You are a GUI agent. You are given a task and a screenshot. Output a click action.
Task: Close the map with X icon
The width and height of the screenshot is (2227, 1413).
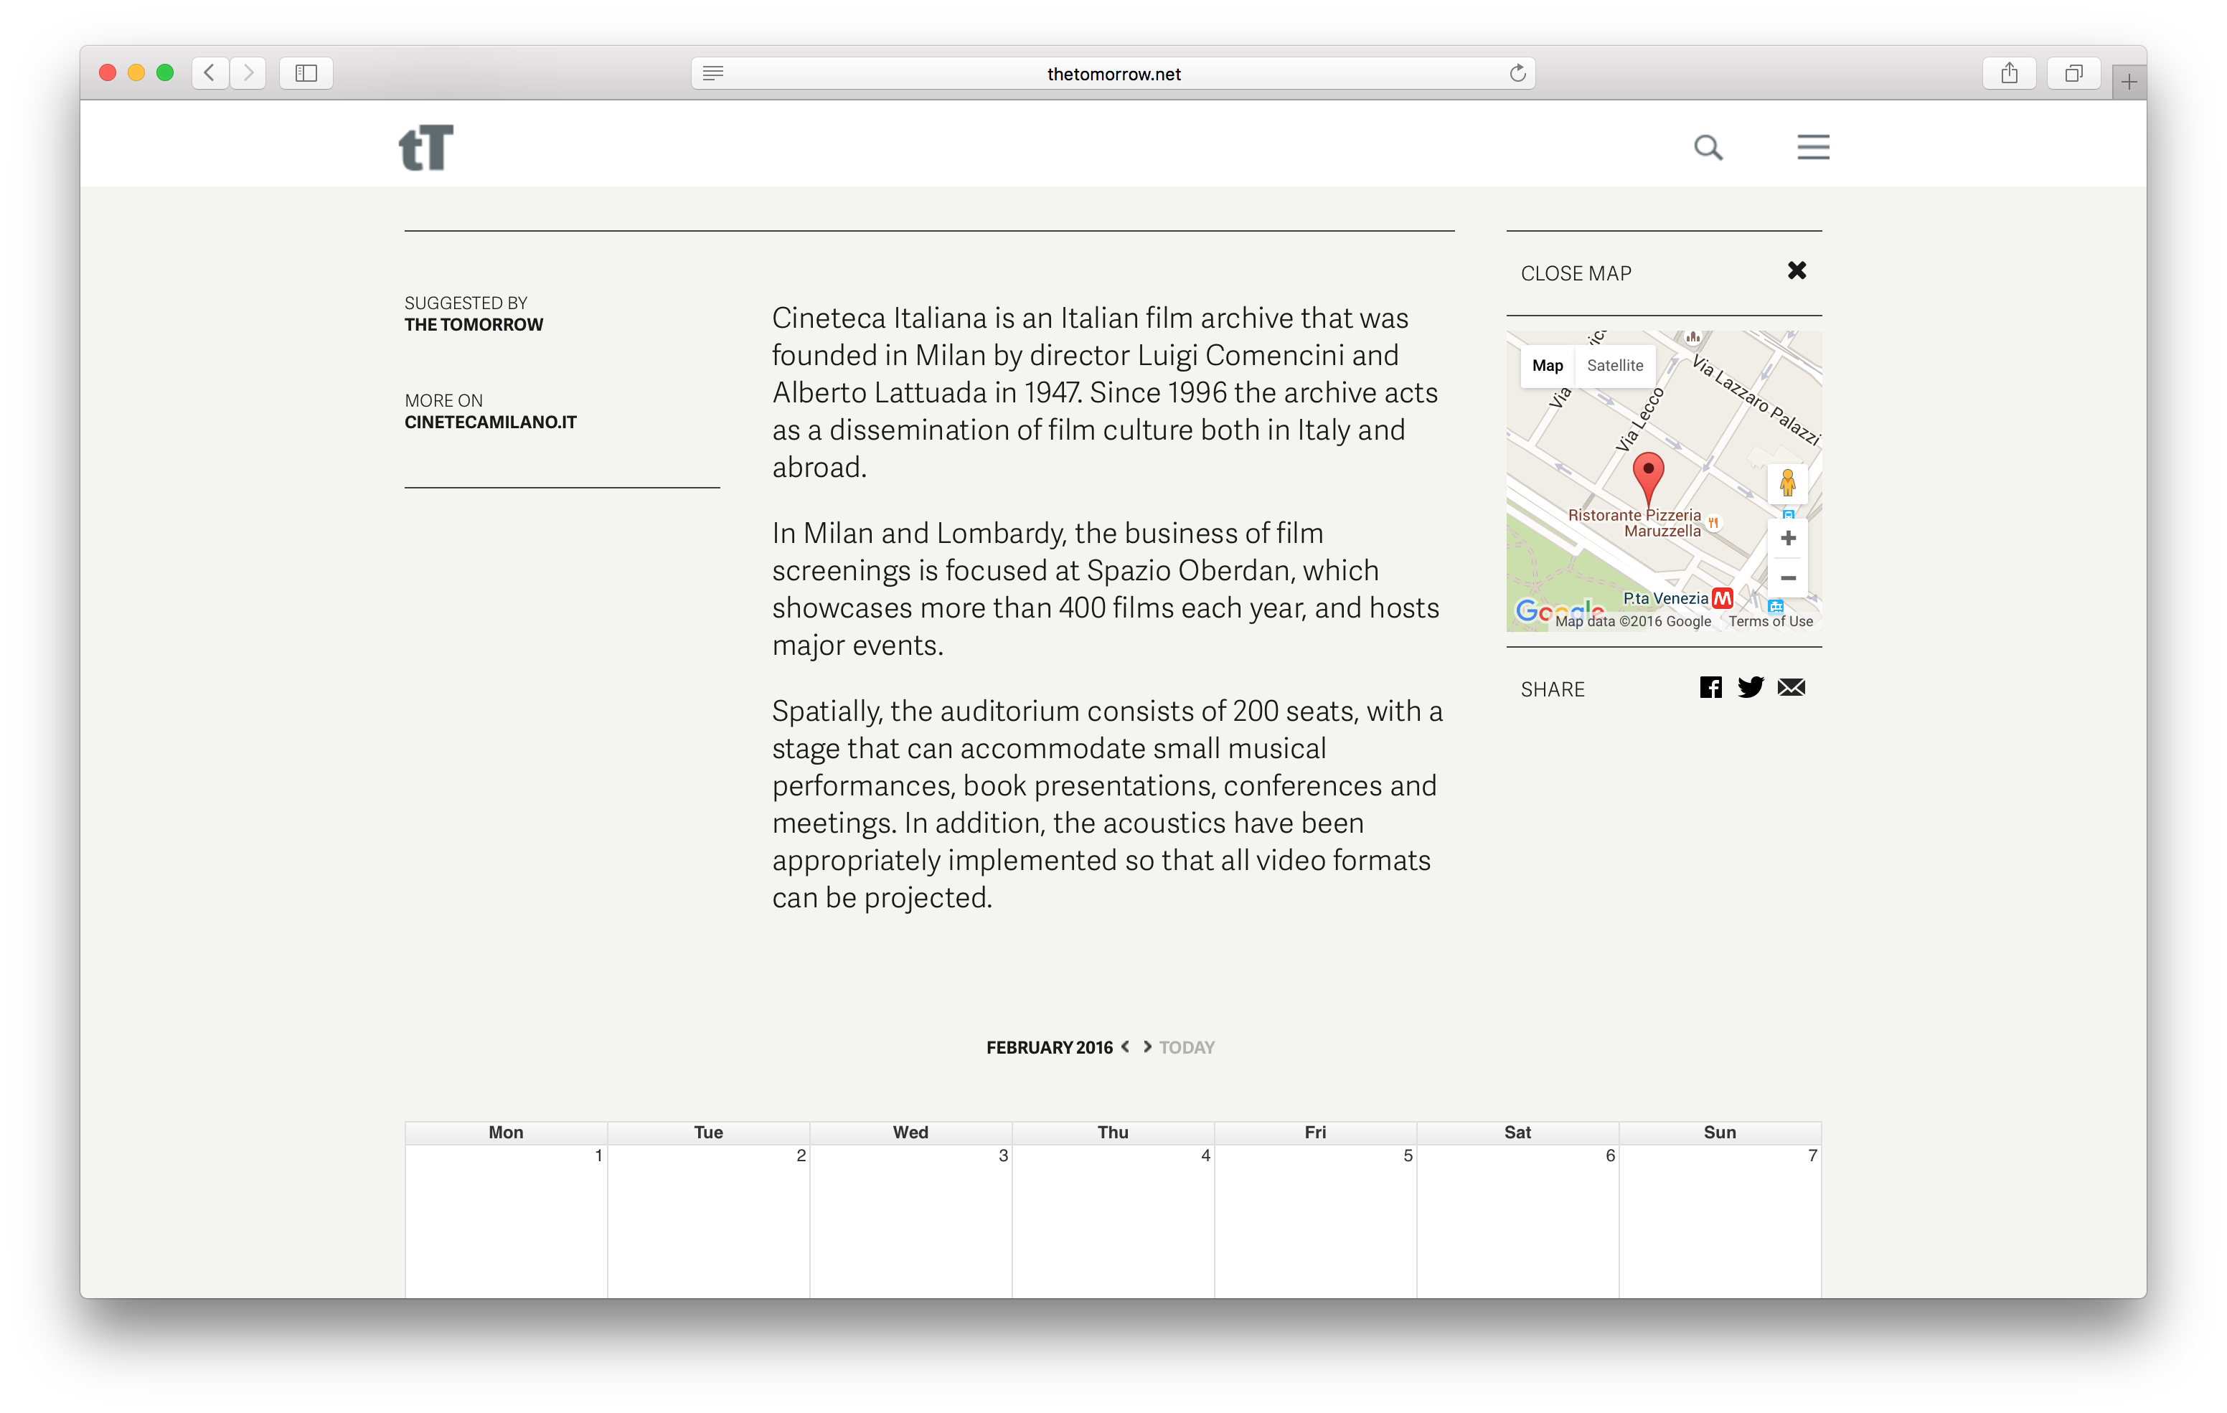[1796, 271]
